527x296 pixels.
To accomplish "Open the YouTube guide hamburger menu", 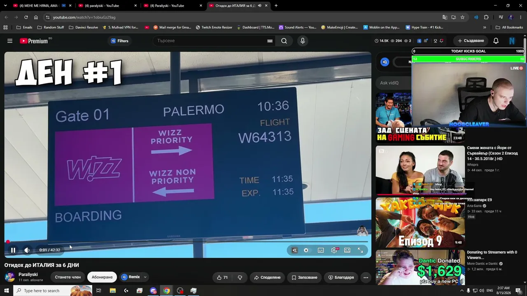I will click(10, 41).
